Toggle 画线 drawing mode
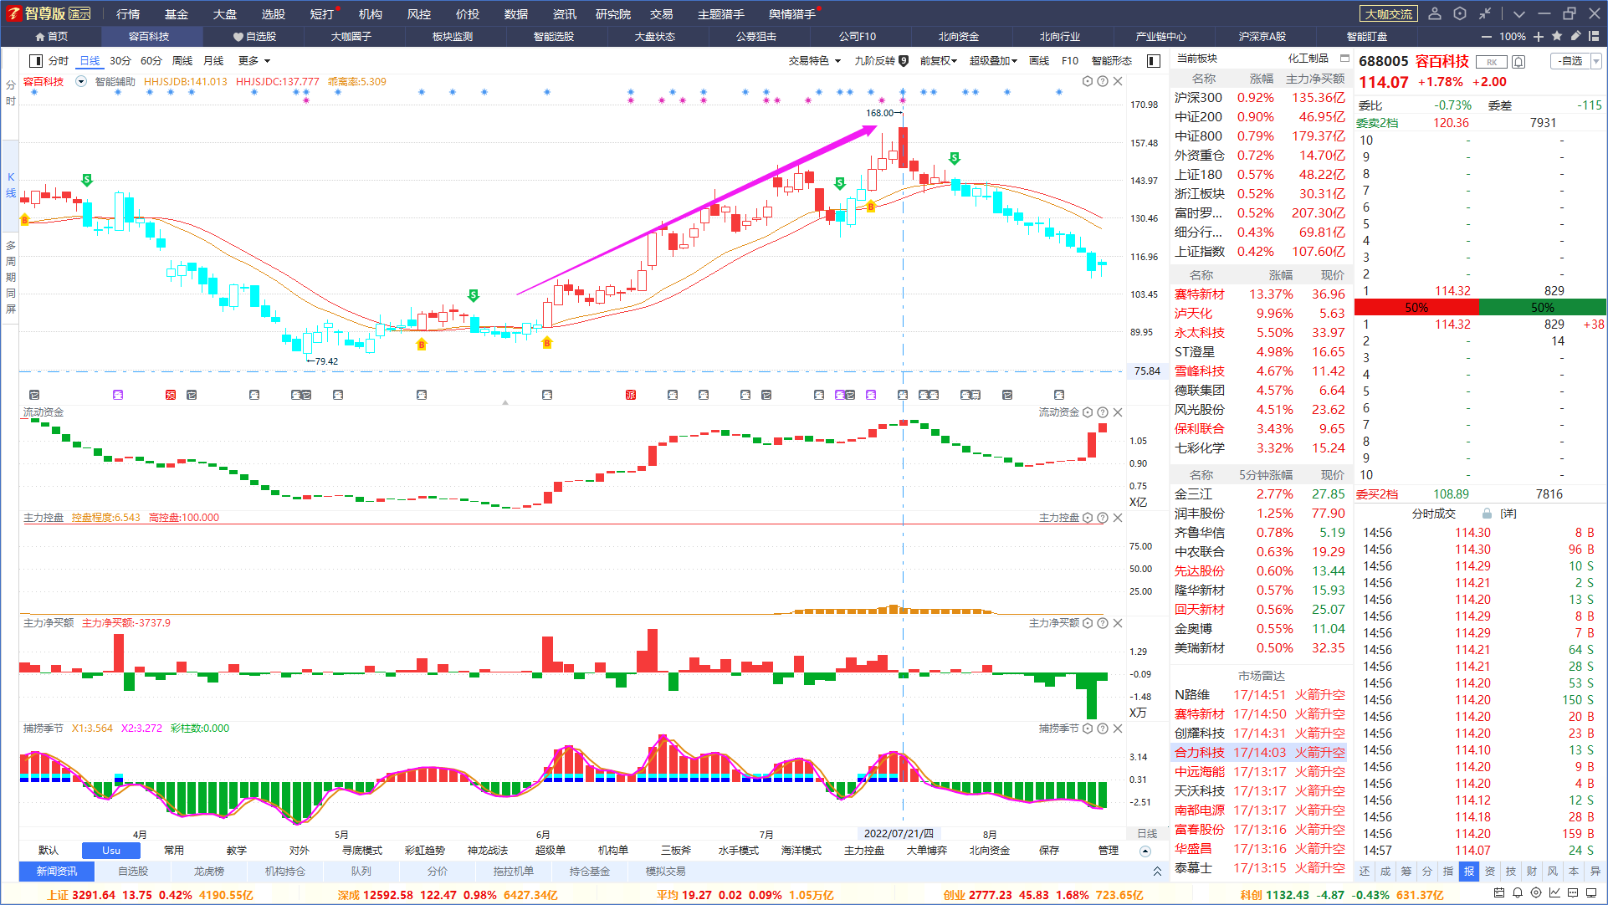 pyautogui.click(x=1039, y=60)
